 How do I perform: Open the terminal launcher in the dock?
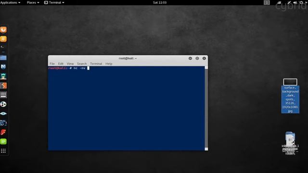pyautogui.click(x=3, y=48)
